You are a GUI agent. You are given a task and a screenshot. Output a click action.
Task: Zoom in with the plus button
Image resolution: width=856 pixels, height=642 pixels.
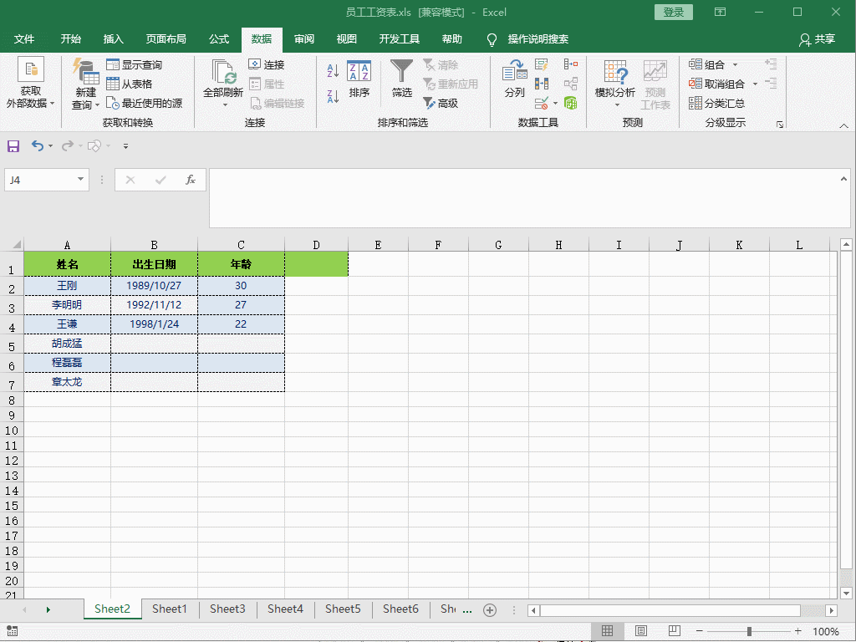797,631
